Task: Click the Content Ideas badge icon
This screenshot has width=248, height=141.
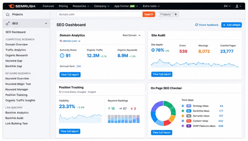Action: [x=188, y=121]
